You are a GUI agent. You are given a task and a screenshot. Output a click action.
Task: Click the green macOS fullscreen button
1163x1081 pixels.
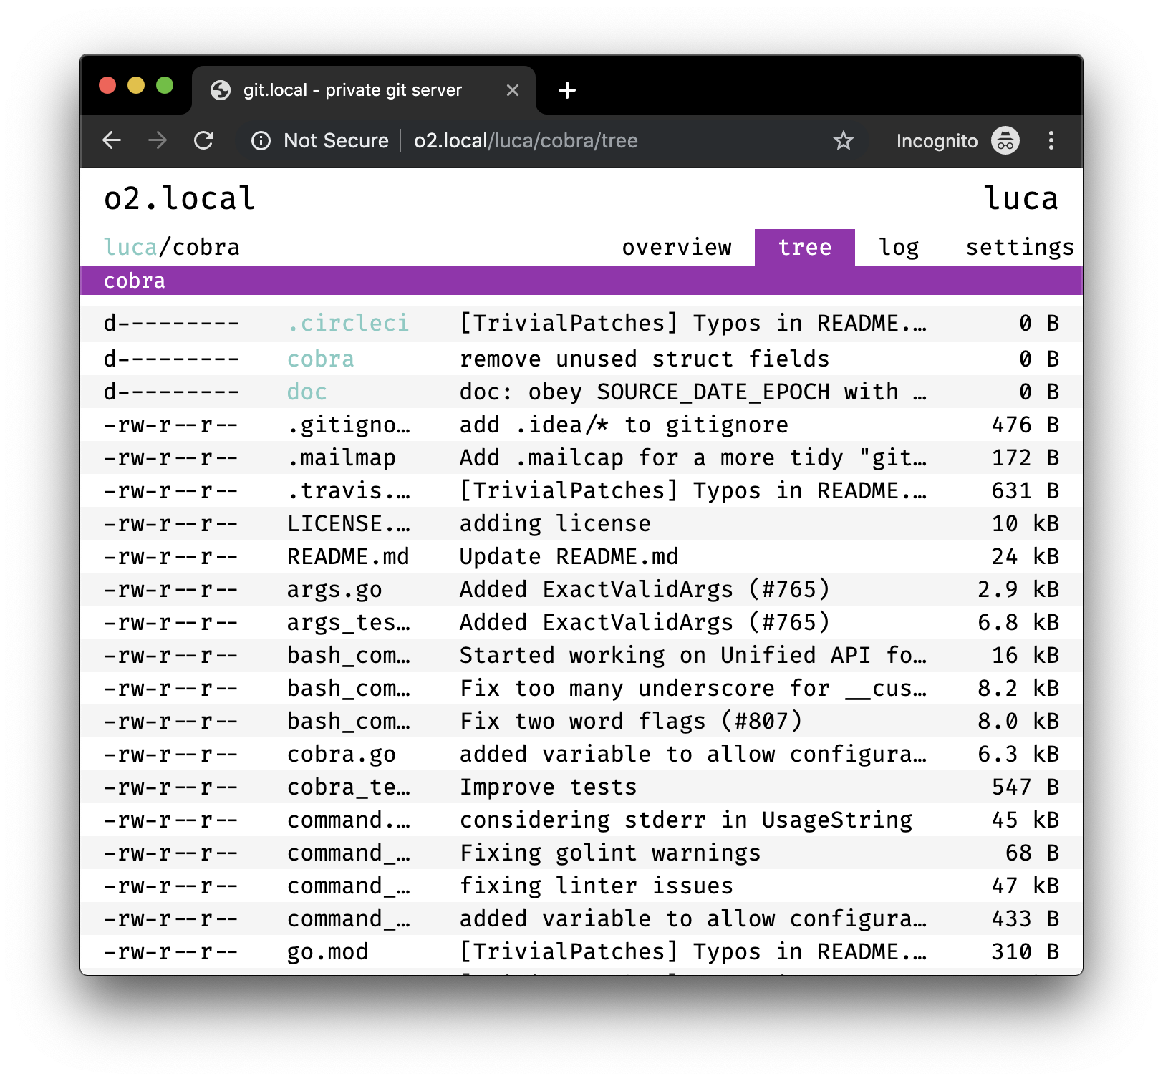click(165, 86)
